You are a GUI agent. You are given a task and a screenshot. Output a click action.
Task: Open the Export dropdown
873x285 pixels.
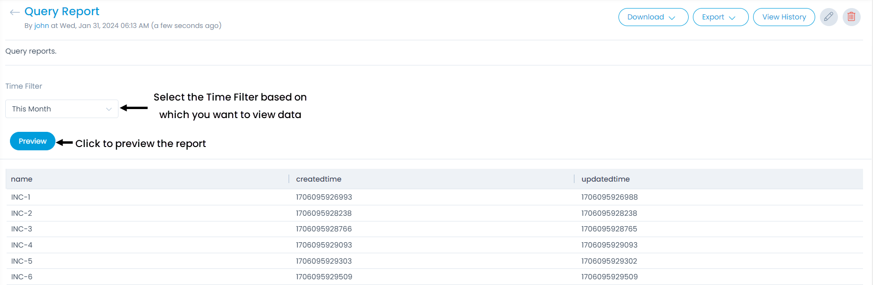(720, 17)
